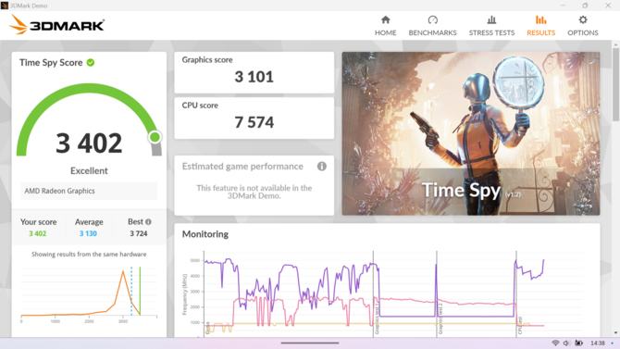Click the Results tab label
This screenshot has width=620, height=349.
(x=541, y=32)
